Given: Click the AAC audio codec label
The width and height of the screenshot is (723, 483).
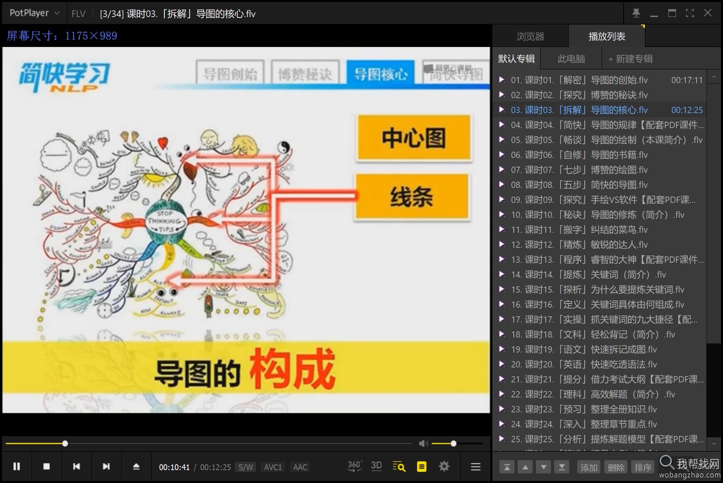Looking at the screenshot, I should coord(300,467).
